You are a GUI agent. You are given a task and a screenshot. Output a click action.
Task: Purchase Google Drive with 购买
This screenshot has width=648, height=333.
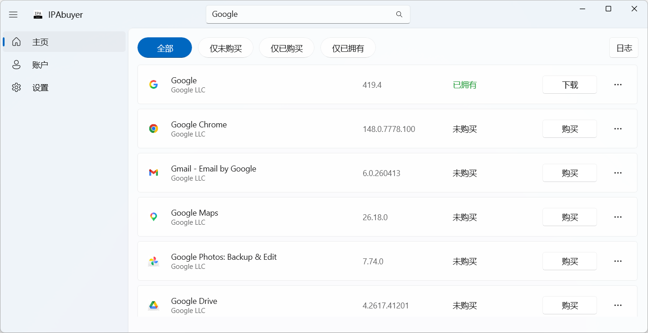[x=570, y=305]
